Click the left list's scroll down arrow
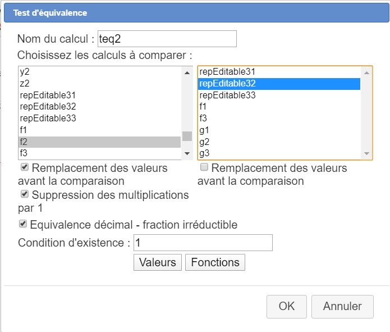This screenshot has height=332, width=390. (187, 153)
